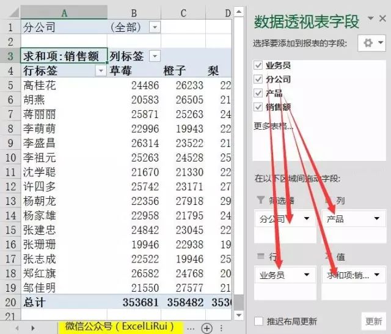
Task: Open the pane options arrow beside the title
Action: tap(371, 18)
